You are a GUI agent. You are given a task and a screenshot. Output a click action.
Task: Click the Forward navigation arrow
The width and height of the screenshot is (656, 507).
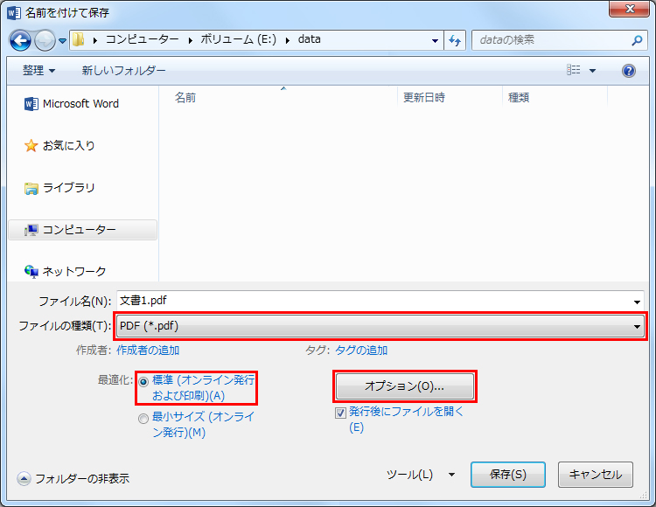[x=45, y=40]
